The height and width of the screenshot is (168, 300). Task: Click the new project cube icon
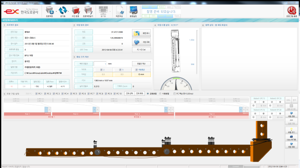pyautogui.click(x=50, y=10)
